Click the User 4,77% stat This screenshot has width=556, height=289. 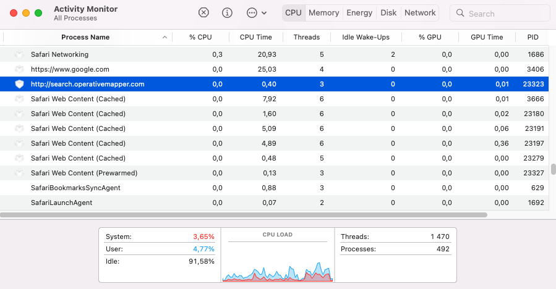click(x=160, y=249)
